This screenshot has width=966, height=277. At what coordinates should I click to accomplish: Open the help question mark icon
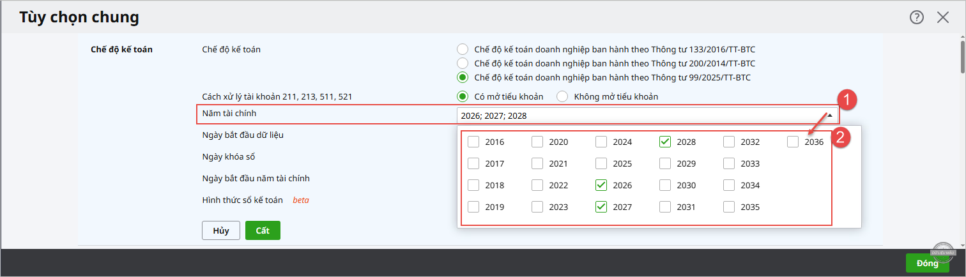tap(917, 18)
